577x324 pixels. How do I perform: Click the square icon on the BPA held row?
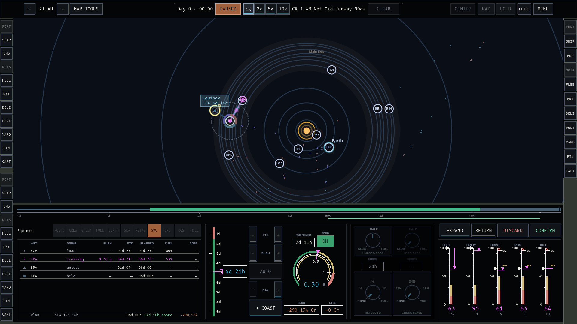click(x=25, y=276)
